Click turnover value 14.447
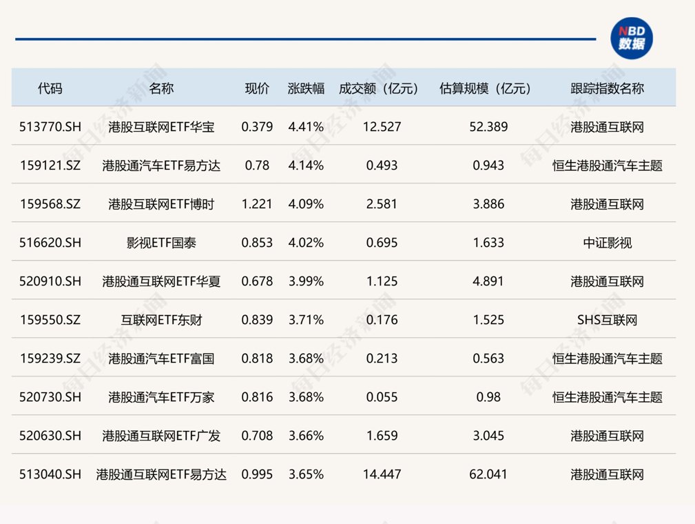Viewport: 695px width, 524px height. pos(382,474)
